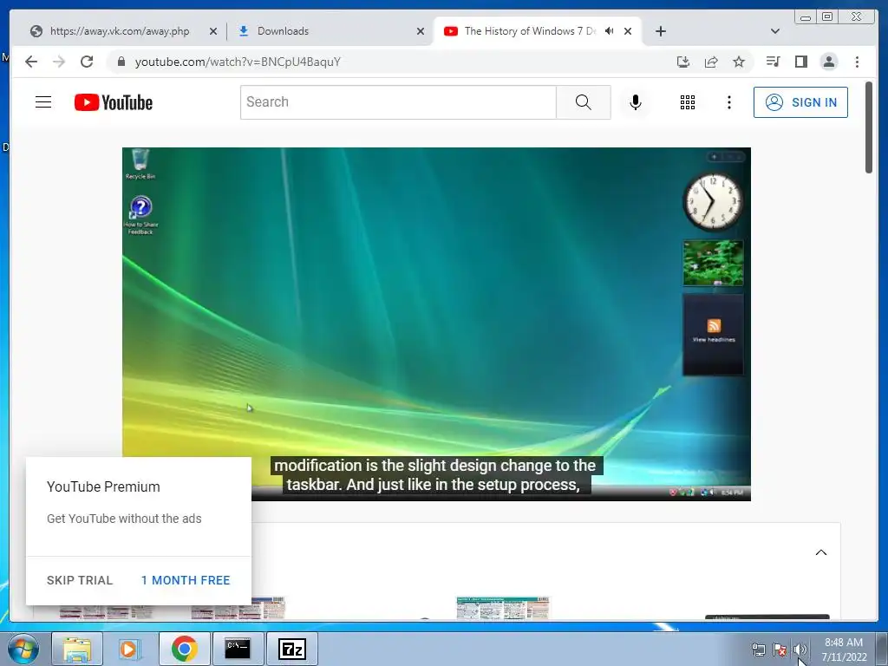Click the teal thumbnail below the video
This screenshot has width=888, height=666.
(x=503, y=607)
